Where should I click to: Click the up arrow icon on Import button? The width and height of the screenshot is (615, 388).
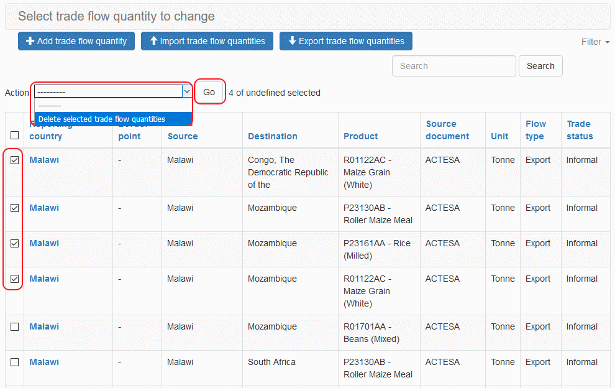(153, 41)
